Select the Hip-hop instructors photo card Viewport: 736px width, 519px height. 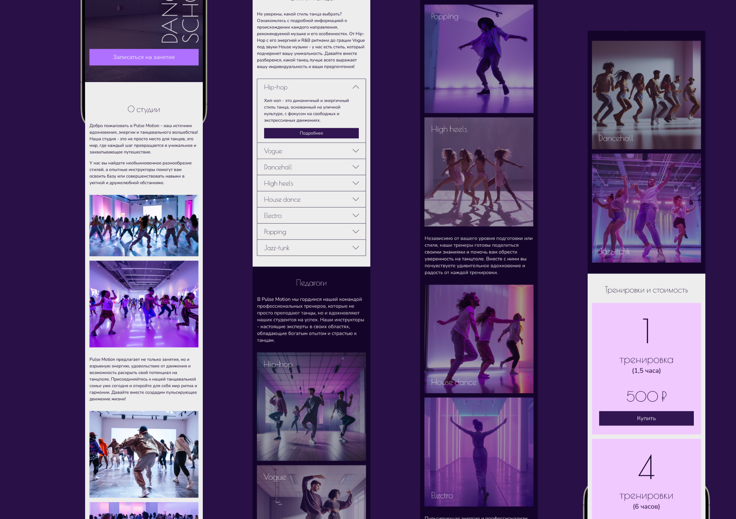pos(311,407)
